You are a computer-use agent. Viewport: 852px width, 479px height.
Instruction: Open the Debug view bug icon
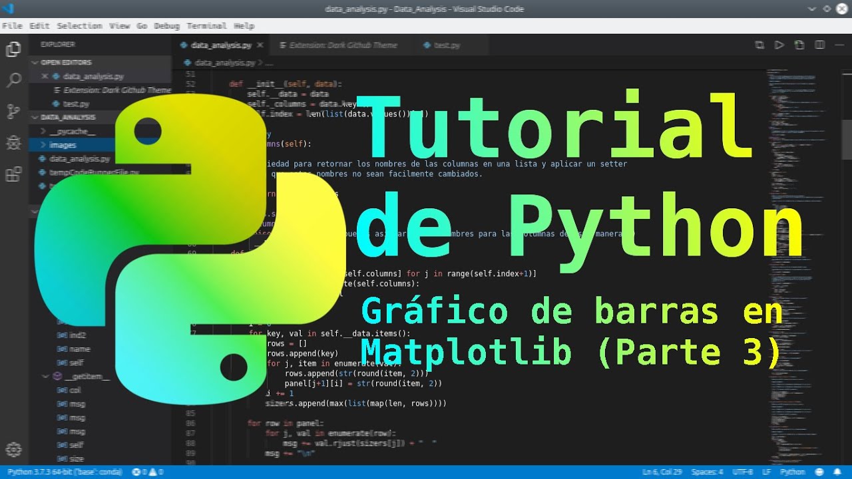pos(13,142)
